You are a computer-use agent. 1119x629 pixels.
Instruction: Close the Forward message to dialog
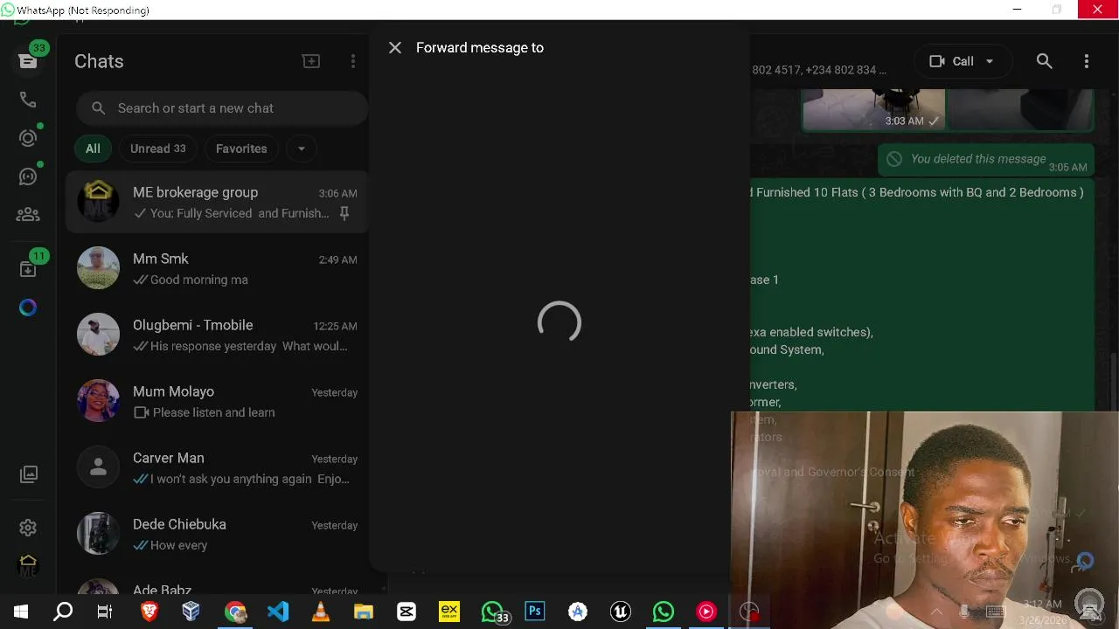coord(395,48)
